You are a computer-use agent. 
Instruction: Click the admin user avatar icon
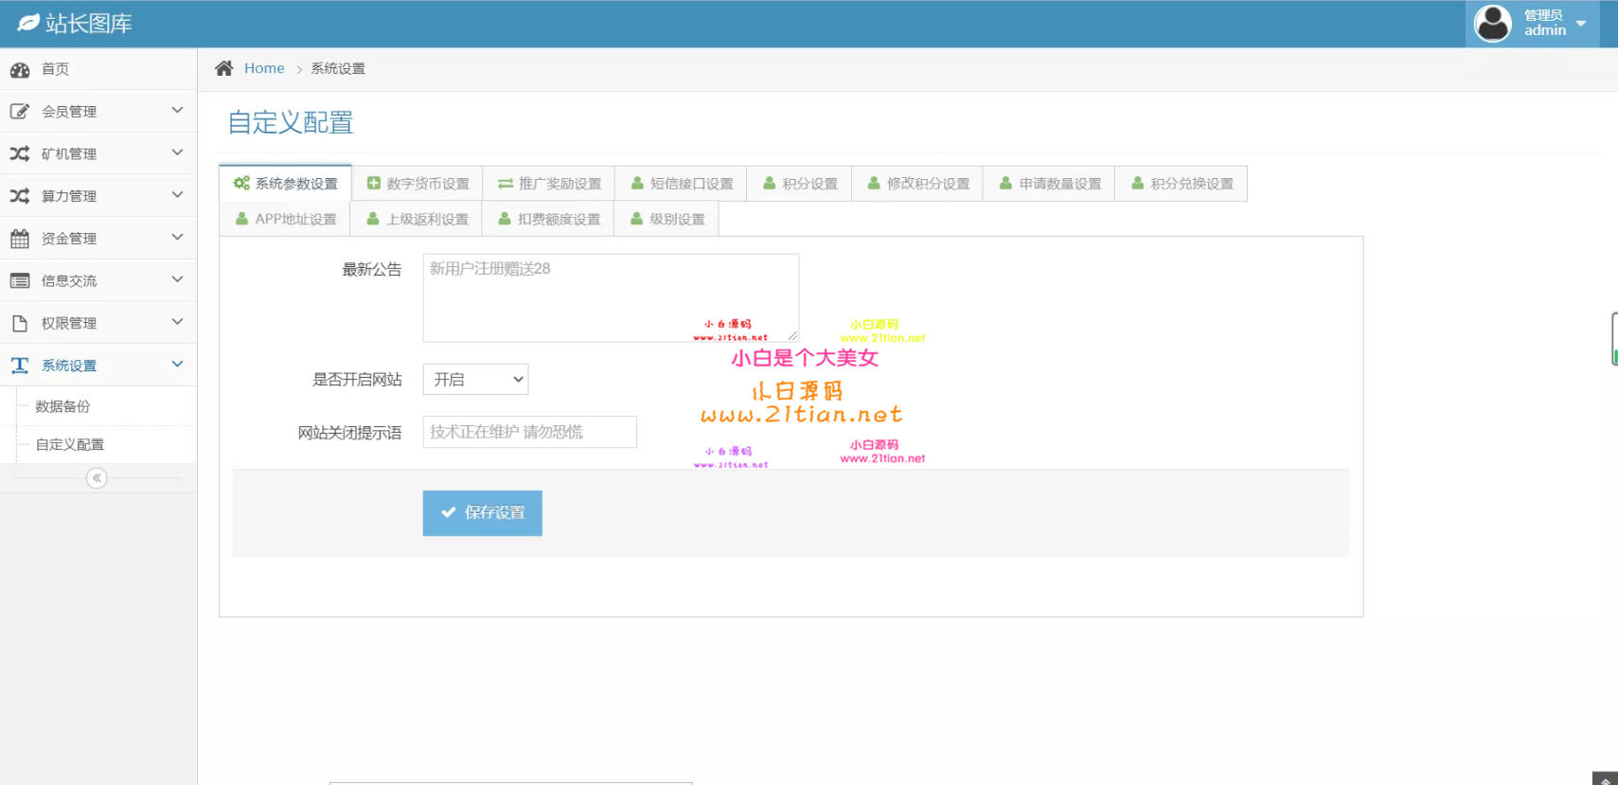tap(1493, 24)
